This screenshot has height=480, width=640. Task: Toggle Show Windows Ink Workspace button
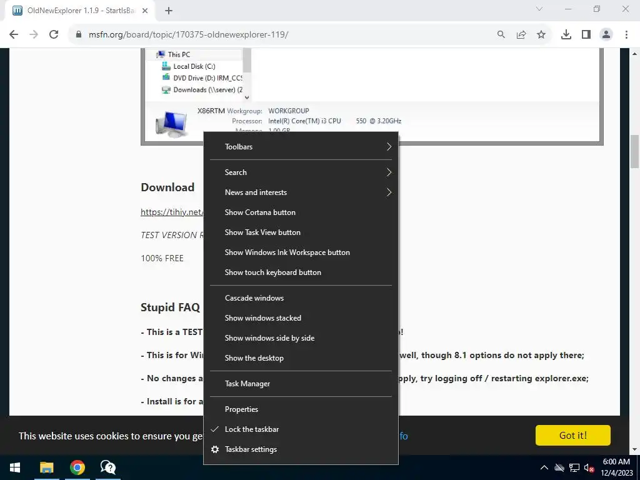(301, 252)
